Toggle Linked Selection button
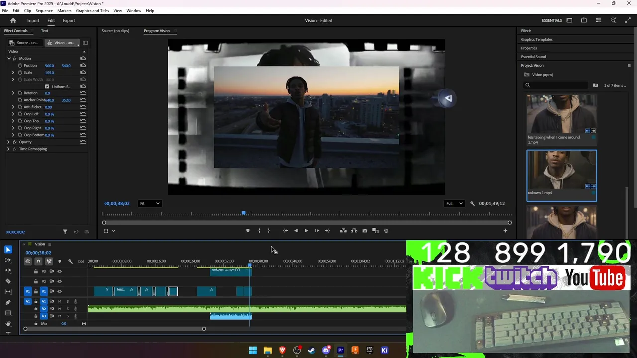This screenshot has width=637, height=358. pyautogui.click(x=49, y=261)
